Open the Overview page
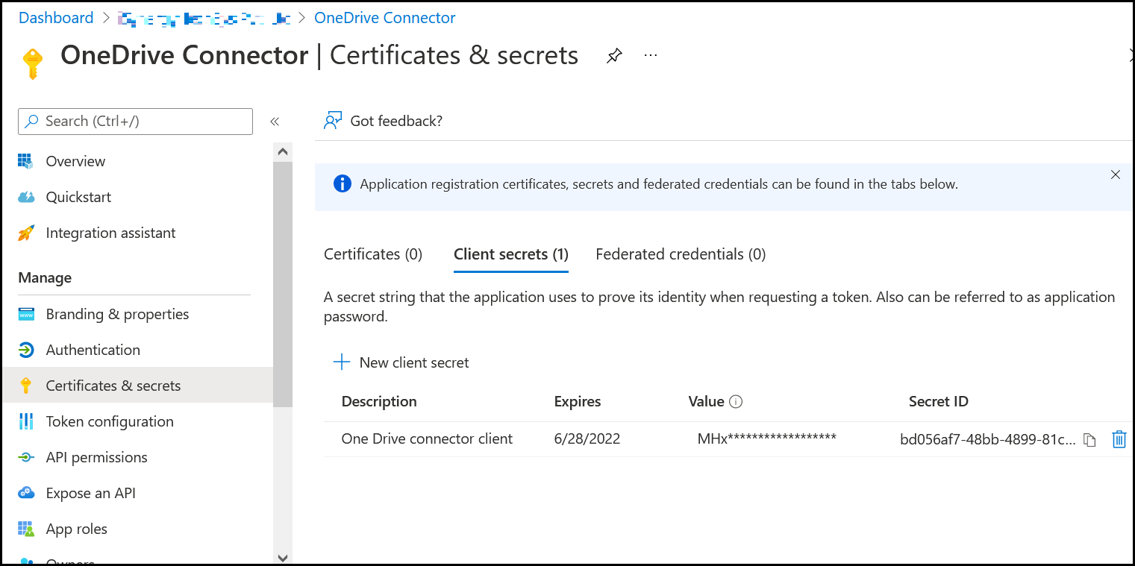Screen dimensions: 1135x566 [75, 161]
